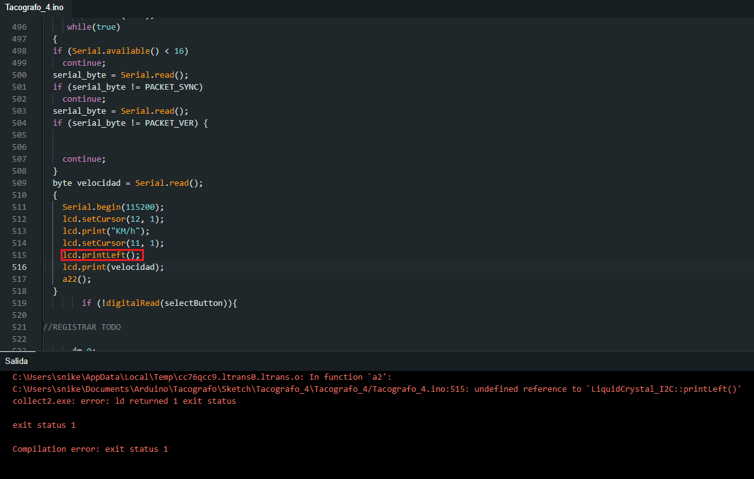This screenshot has width=754, height=479.
Task: Click the lcd.print("KM/h") statement
Action: coord(106,231)
